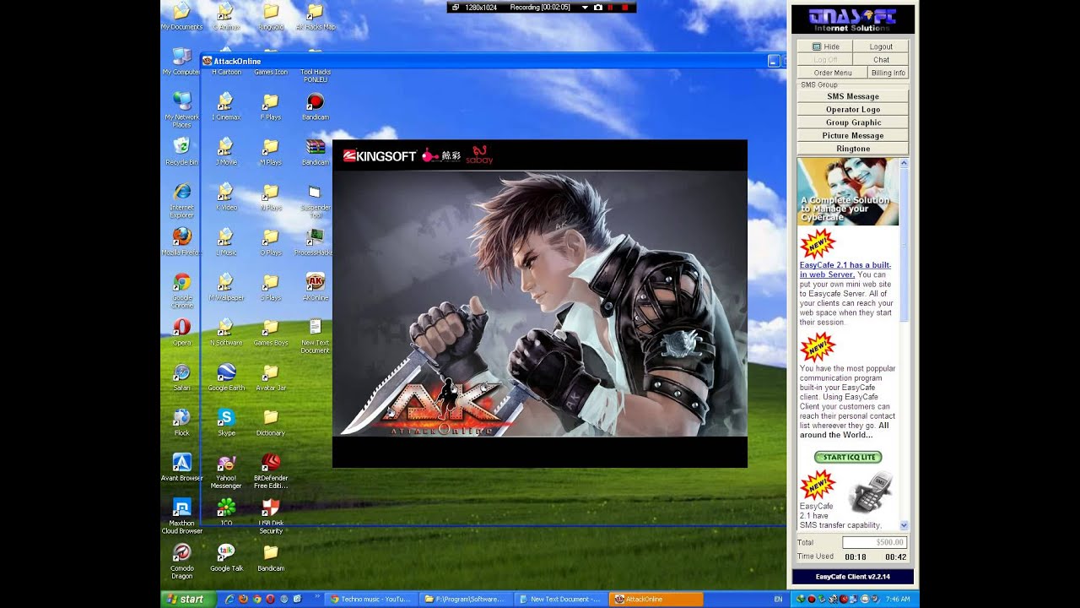The height and width of the screenshot is (608, 1080).
Task: Launch Comodo Dragon shortcut
Action: 181,562
